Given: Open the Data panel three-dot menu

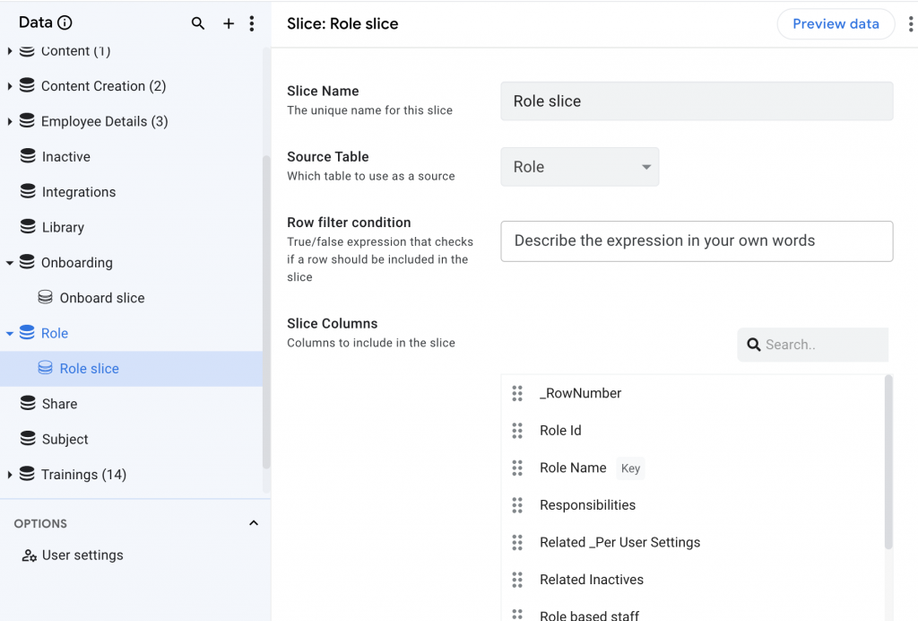Looking at the screenshot, I should [252, 24].
